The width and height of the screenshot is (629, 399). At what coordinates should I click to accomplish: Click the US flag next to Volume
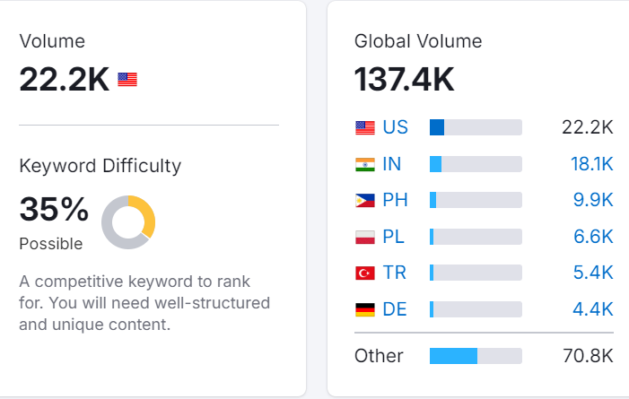click(x=127, y=80)
